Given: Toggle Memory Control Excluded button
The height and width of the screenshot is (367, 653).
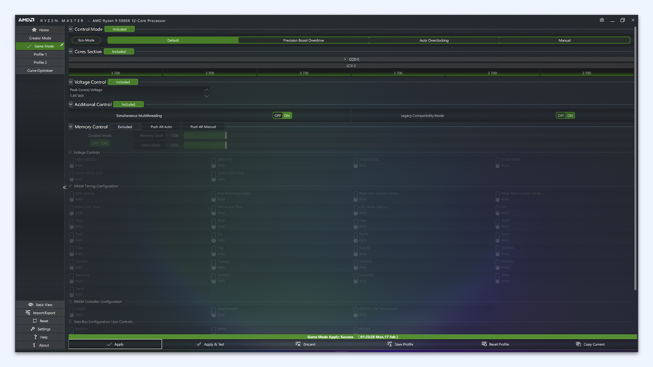Looking at the screenshot, I should [125, 127].
